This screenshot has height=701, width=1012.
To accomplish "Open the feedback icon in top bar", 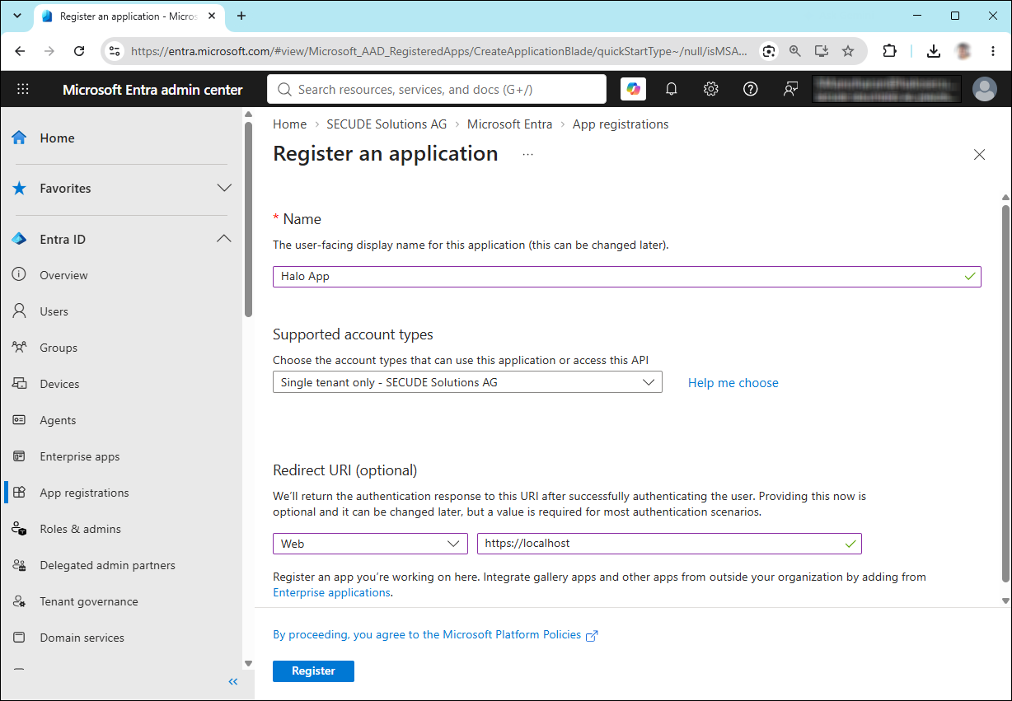I will point(790,89).
